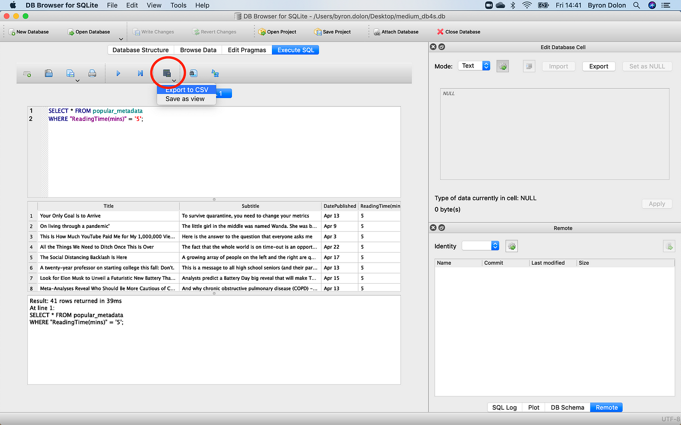Open the Spotlight search icon in menu bar
The image size is (681, 425).
[636, 5]
